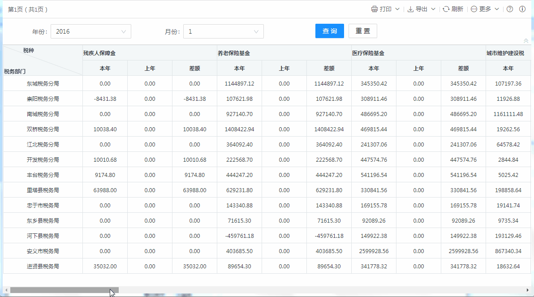This screenshot has width=534, height=297.
Task: Click the 养老保险基金 column header
Action: click(x=234, y=53)
